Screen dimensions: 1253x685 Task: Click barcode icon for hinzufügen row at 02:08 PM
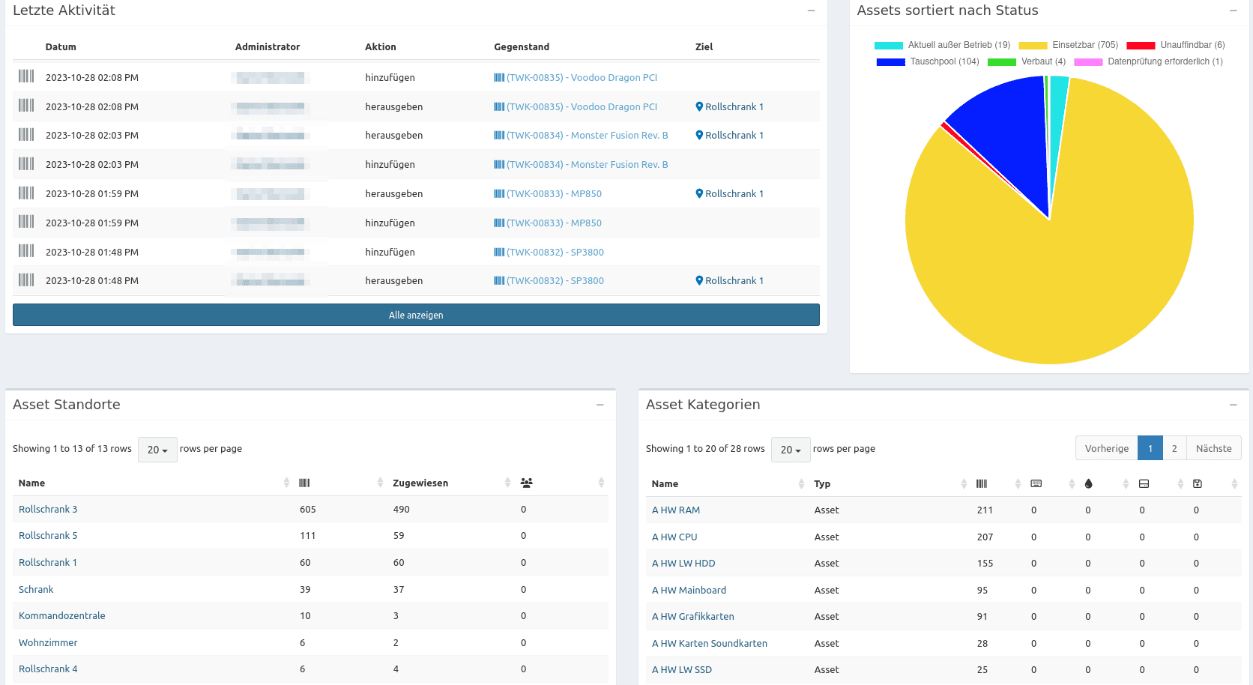[26, 76]
